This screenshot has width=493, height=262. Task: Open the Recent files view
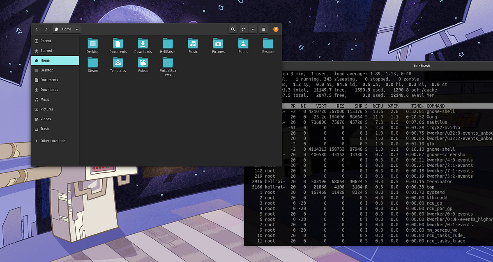[x=46, y=41]
